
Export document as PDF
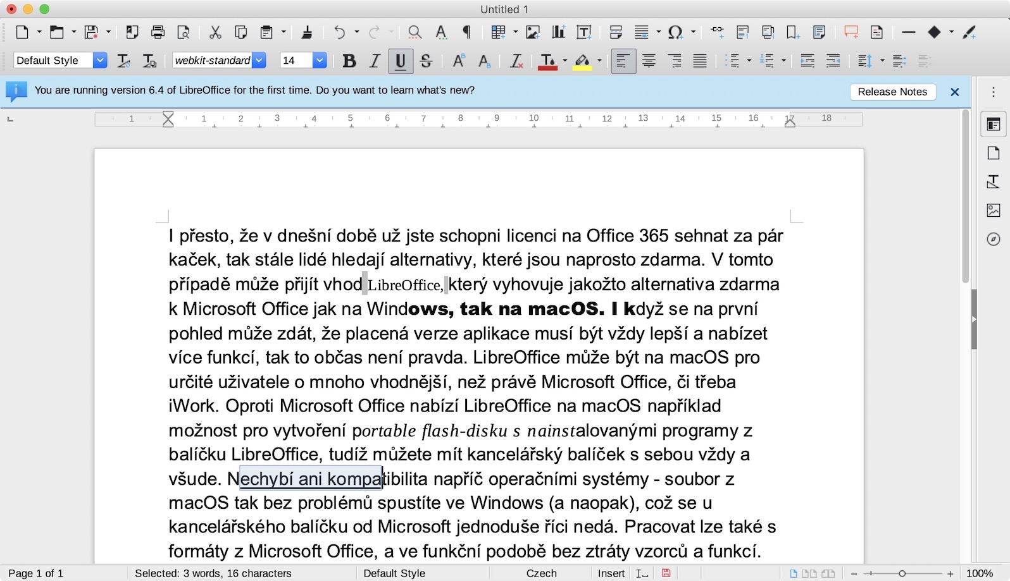132,32
